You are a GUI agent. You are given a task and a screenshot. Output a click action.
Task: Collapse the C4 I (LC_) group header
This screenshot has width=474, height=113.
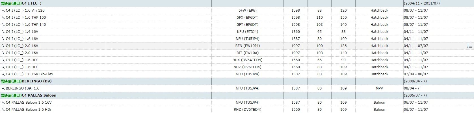click(x=21, y=3)
